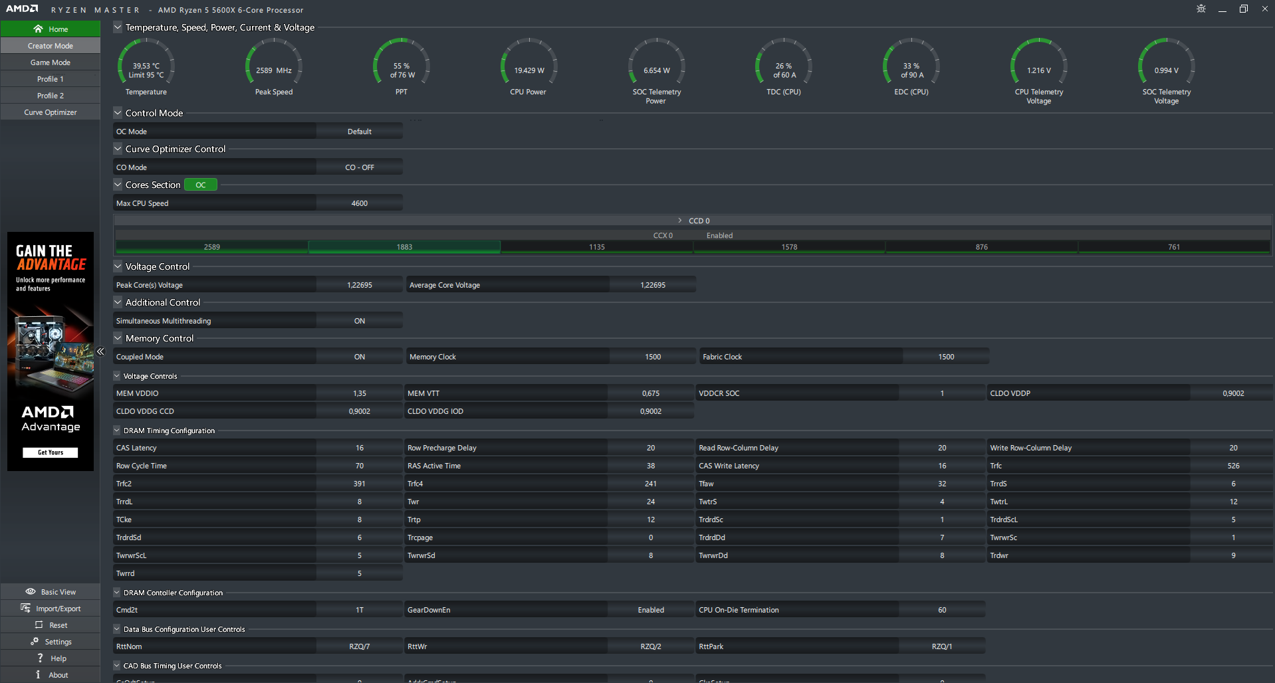1275x683 pixels.
Task: Click the Reset icon in sidebar
Action: tap(39, 625)
